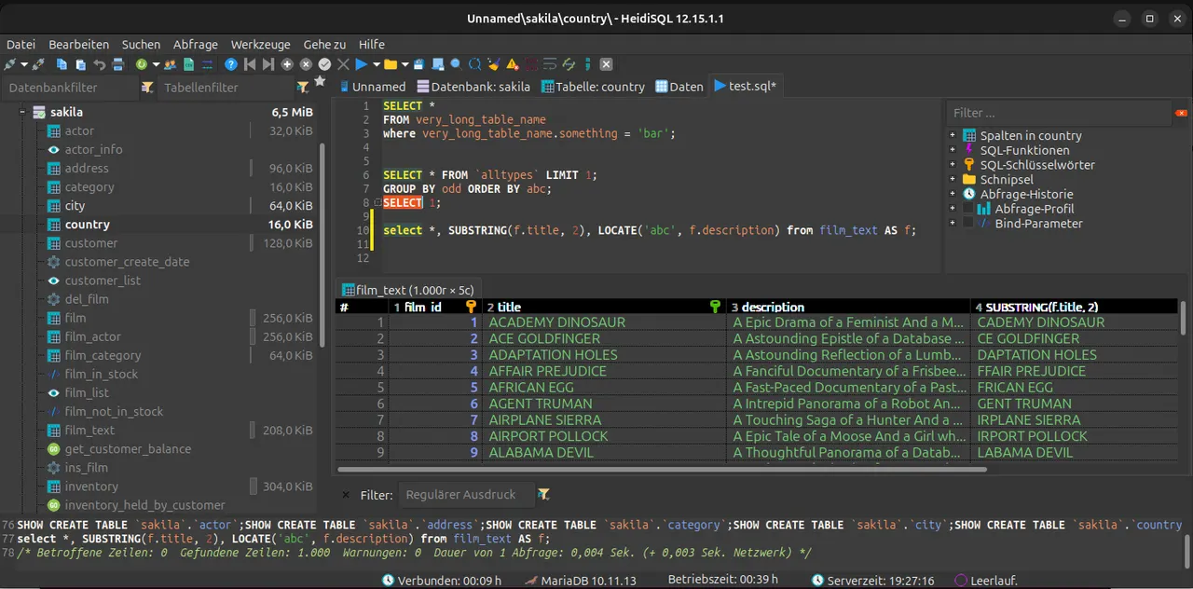Click the ACADEMY DINOSAUR title cell
Viewport: 1193px width, 589px height.
pyautogui.click(x=604, y=322)
